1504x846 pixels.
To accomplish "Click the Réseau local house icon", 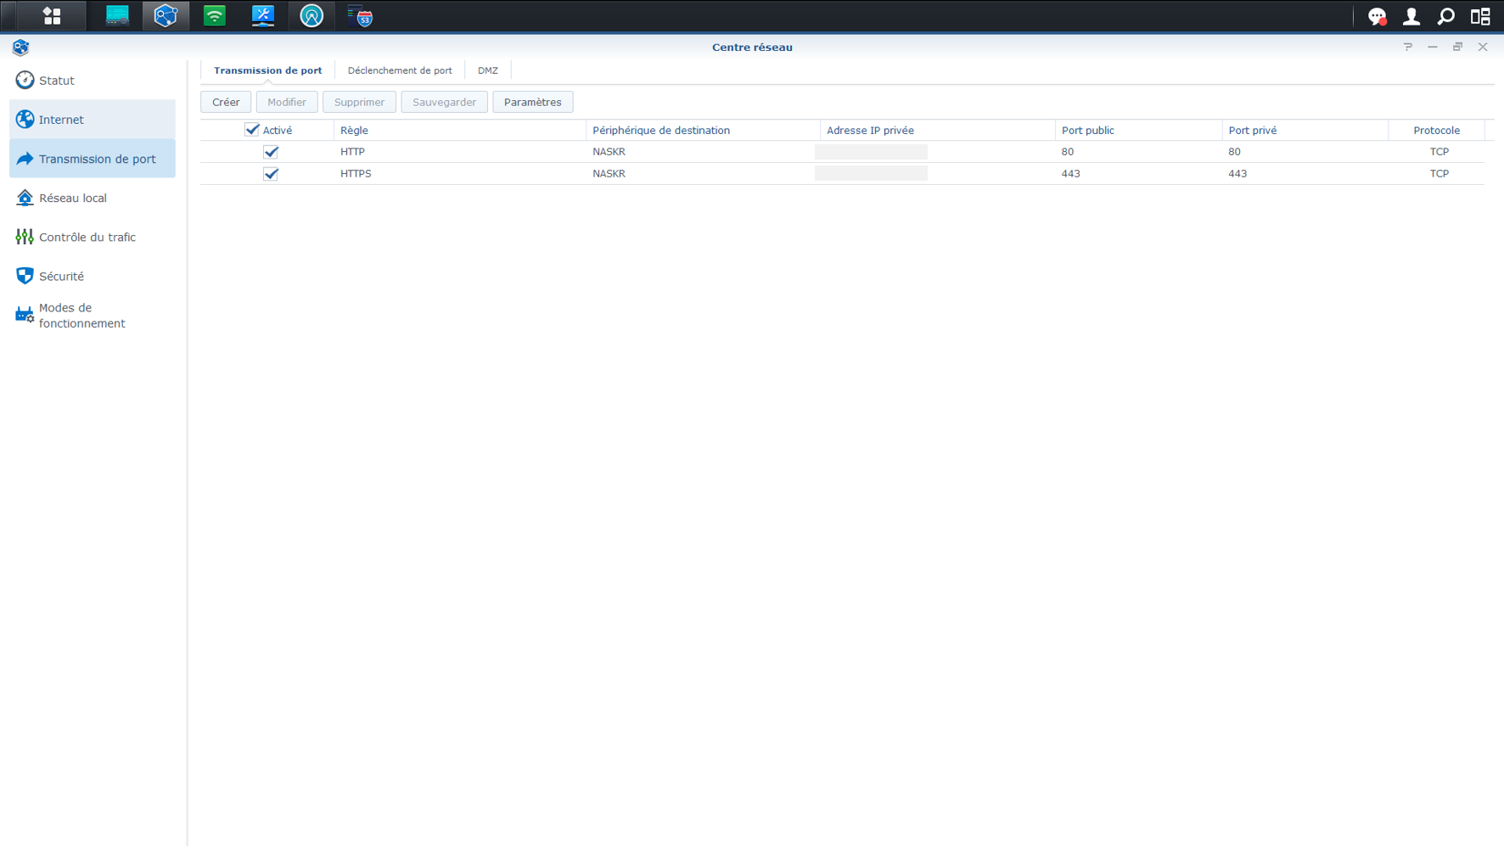I will click(25, 198).
